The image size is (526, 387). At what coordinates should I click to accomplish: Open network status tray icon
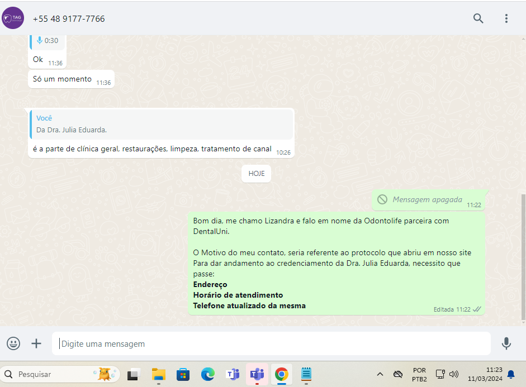(440, 374)
